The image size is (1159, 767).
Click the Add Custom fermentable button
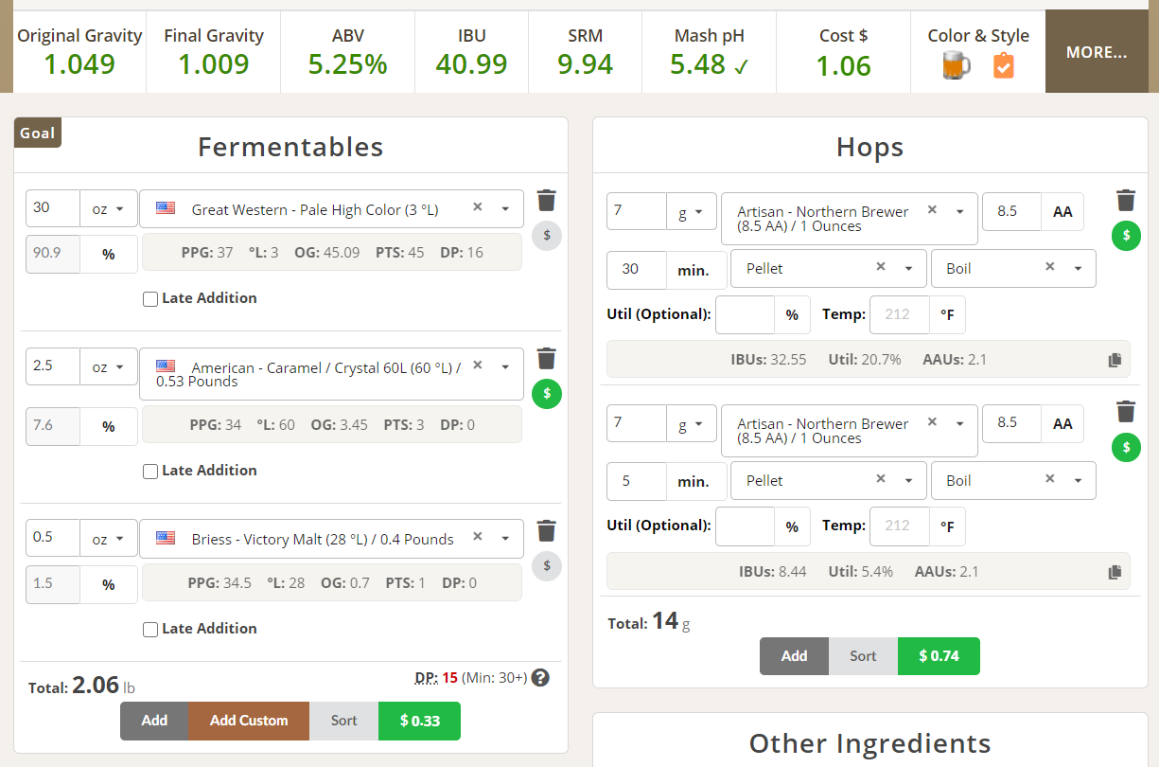[249, 721]
